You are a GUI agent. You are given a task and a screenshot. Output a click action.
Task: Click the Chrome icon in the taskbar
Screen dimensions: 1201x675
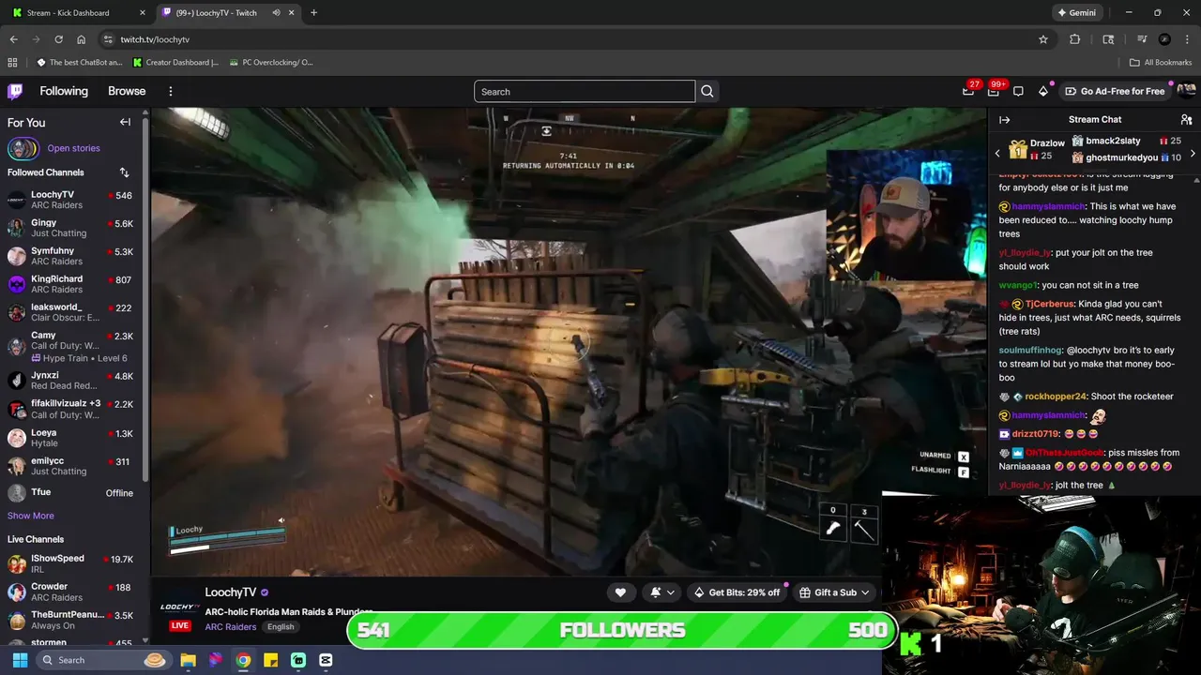click(x=243, y=660)
